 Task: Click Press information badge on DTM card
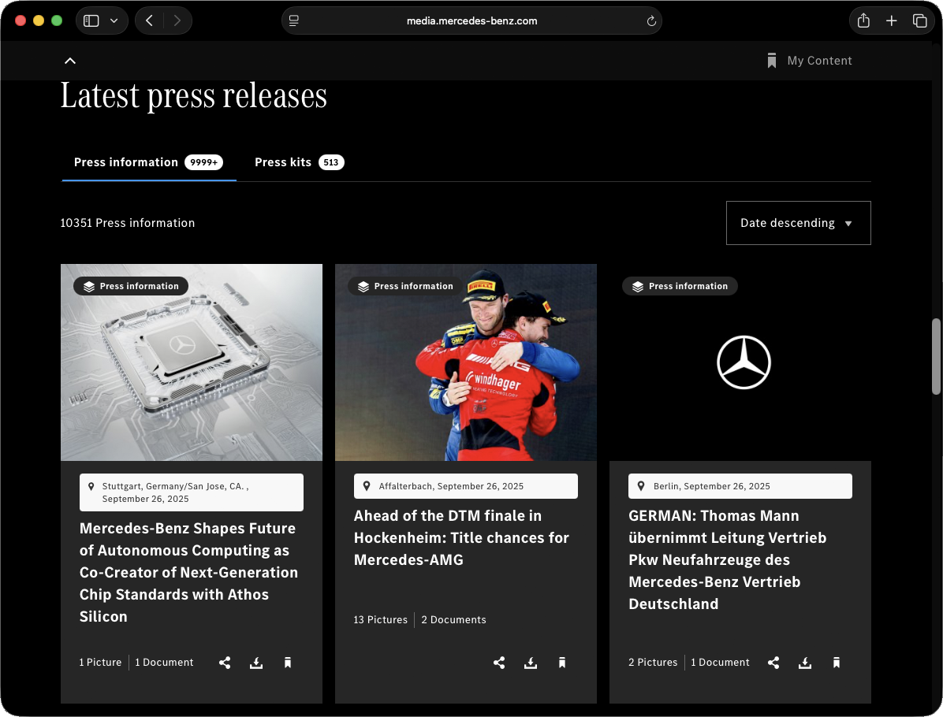pyautogui.click(x=405, y=286)
